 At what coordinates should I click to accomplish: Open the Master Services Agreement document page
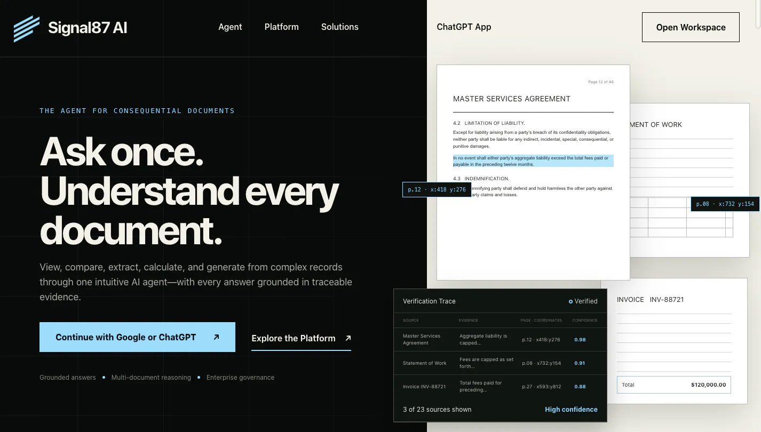tap(533, 172)
